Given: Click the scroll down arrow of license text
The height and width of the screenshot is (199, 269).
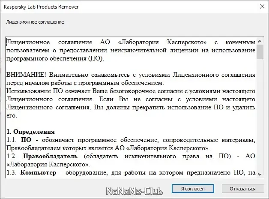Looking at the screenshot, I should 260,175.
